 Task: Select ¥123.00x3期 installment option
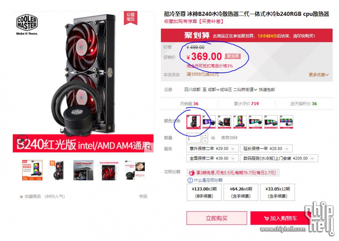(204, 192)
